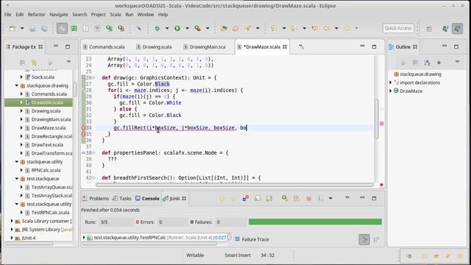
Task: Show the hidden editor tabs list
Action: pos(301,46)
